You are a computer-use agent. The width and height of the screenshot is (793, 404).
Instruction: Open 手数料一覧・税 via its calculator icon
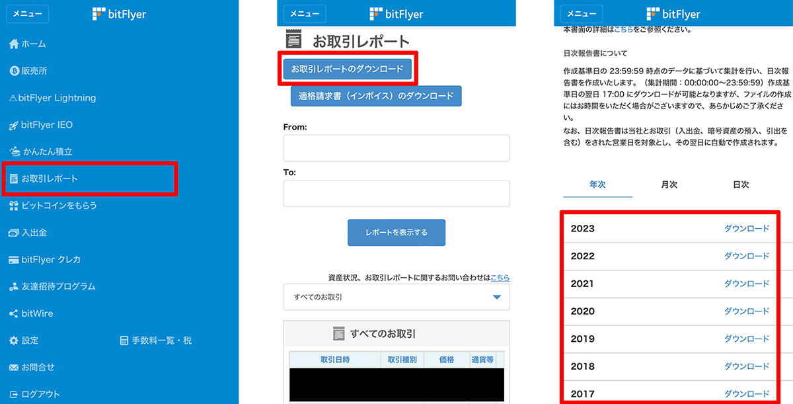[x=124, y=341]
